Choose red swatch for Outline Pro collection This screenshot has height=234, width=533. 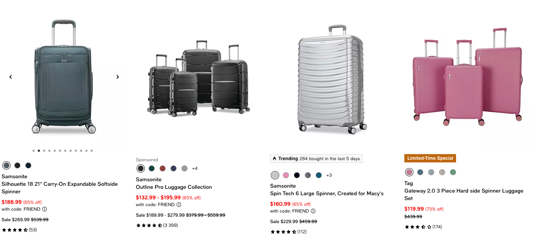click(x=163, y=168)
